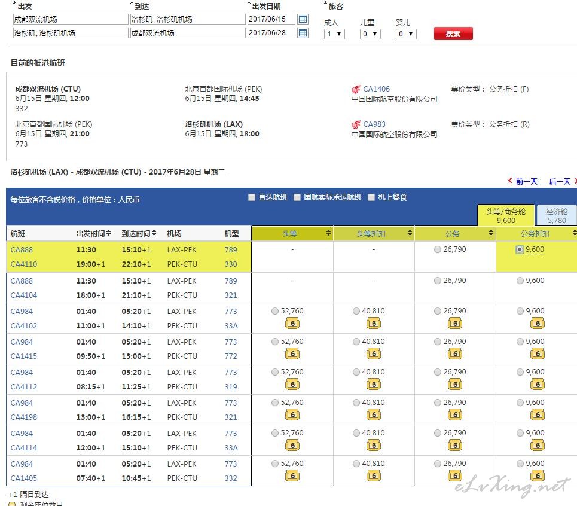Click the Air China logo beside CA1406

point(356,90)
